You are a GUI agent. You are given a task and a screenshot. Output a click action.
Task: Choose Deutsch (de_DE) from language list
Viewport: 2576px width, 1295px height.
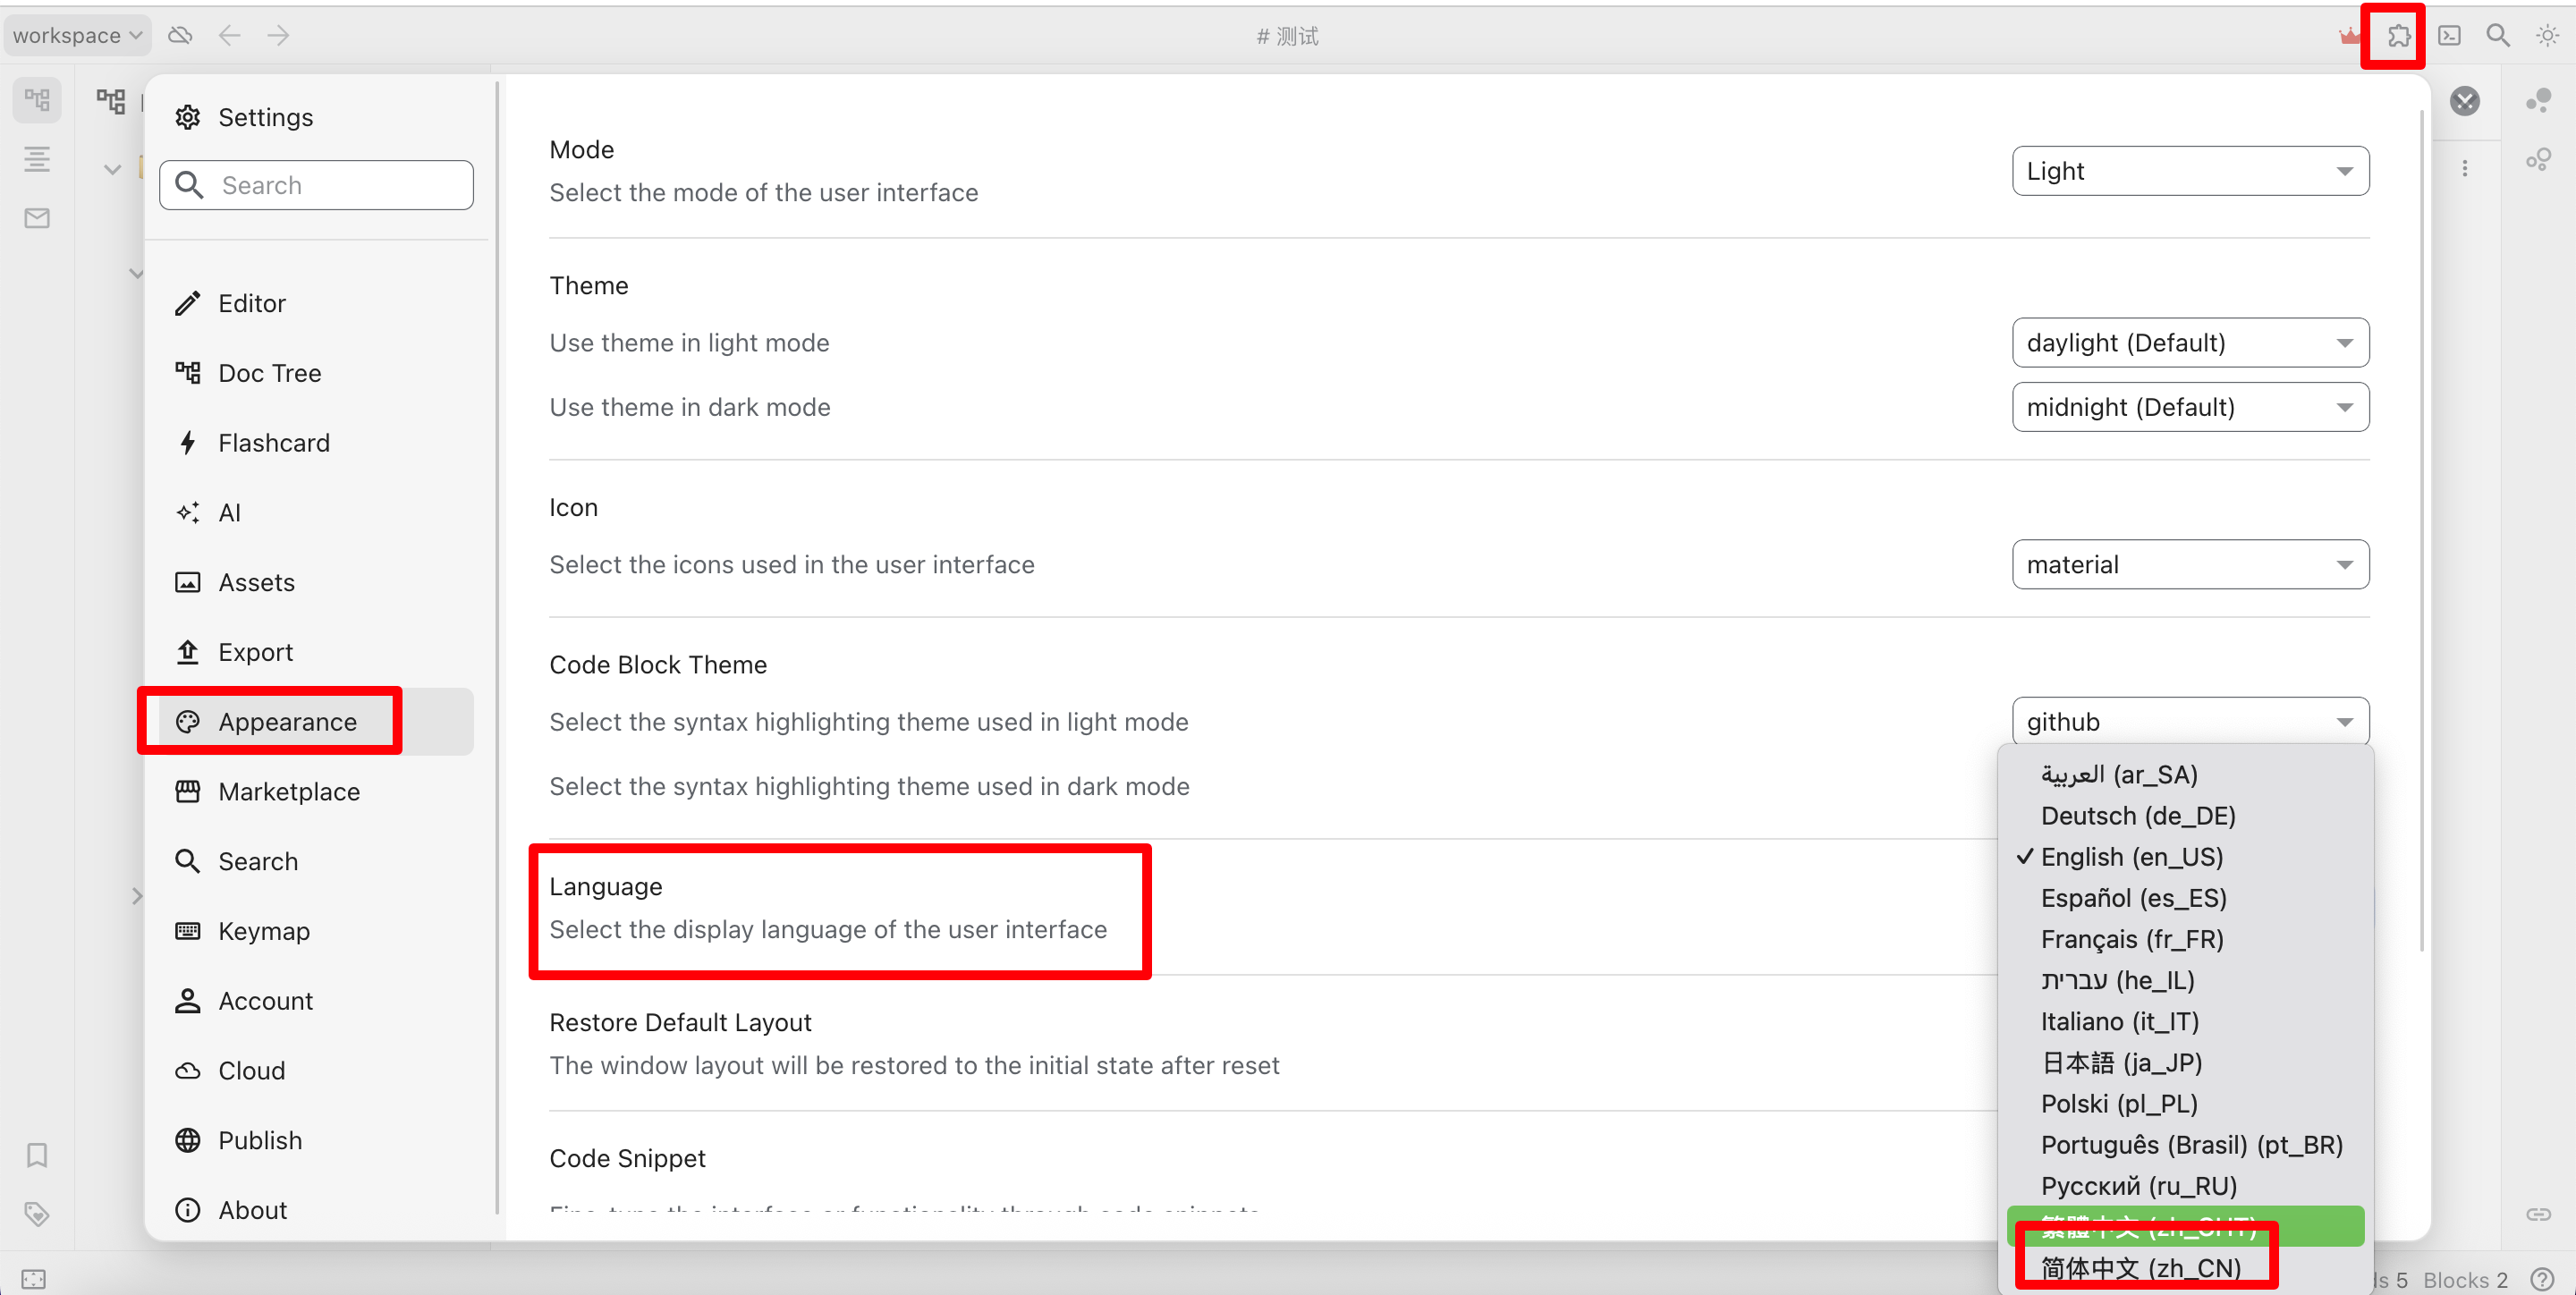click(x=2137, y=816)
